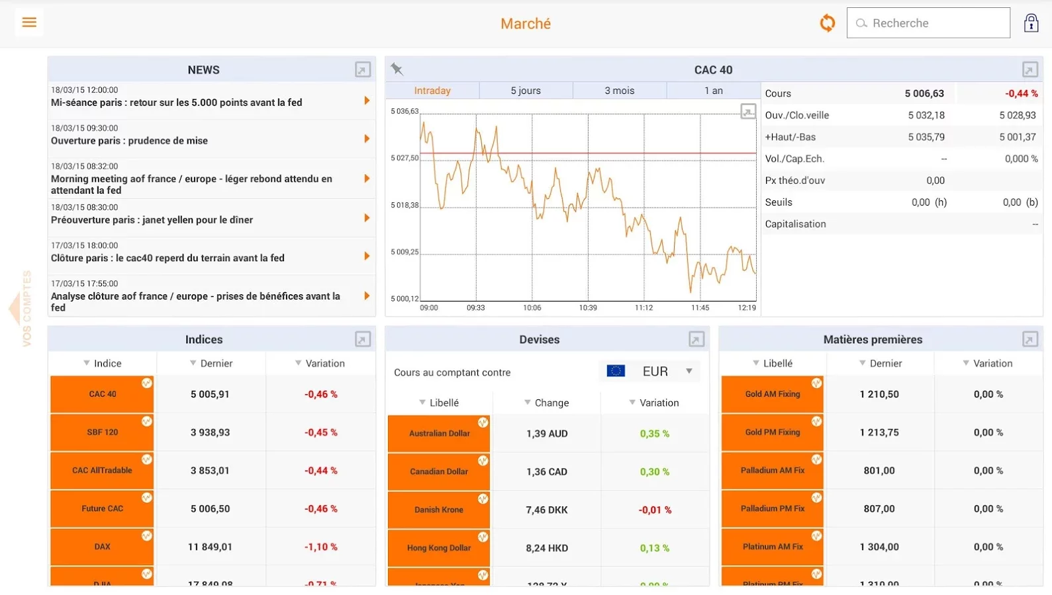Tap the chevron badge on DAX tile
The height and width of the screenshot is (595, 1052).
(x=146, y=536)
